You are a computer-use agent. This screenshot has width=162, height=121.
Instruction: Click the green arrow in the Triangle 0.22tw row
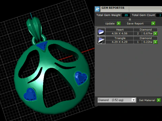[x=156, y=42]
